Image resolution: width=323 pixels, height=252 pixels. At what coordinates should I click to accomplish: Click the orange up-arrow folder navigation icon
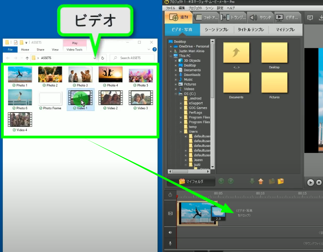pos(261,181)
